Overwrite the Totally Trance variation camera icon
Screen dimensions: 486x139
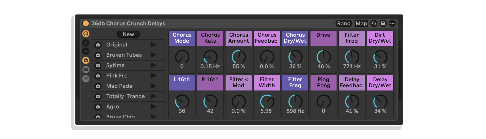coord(98,97)
